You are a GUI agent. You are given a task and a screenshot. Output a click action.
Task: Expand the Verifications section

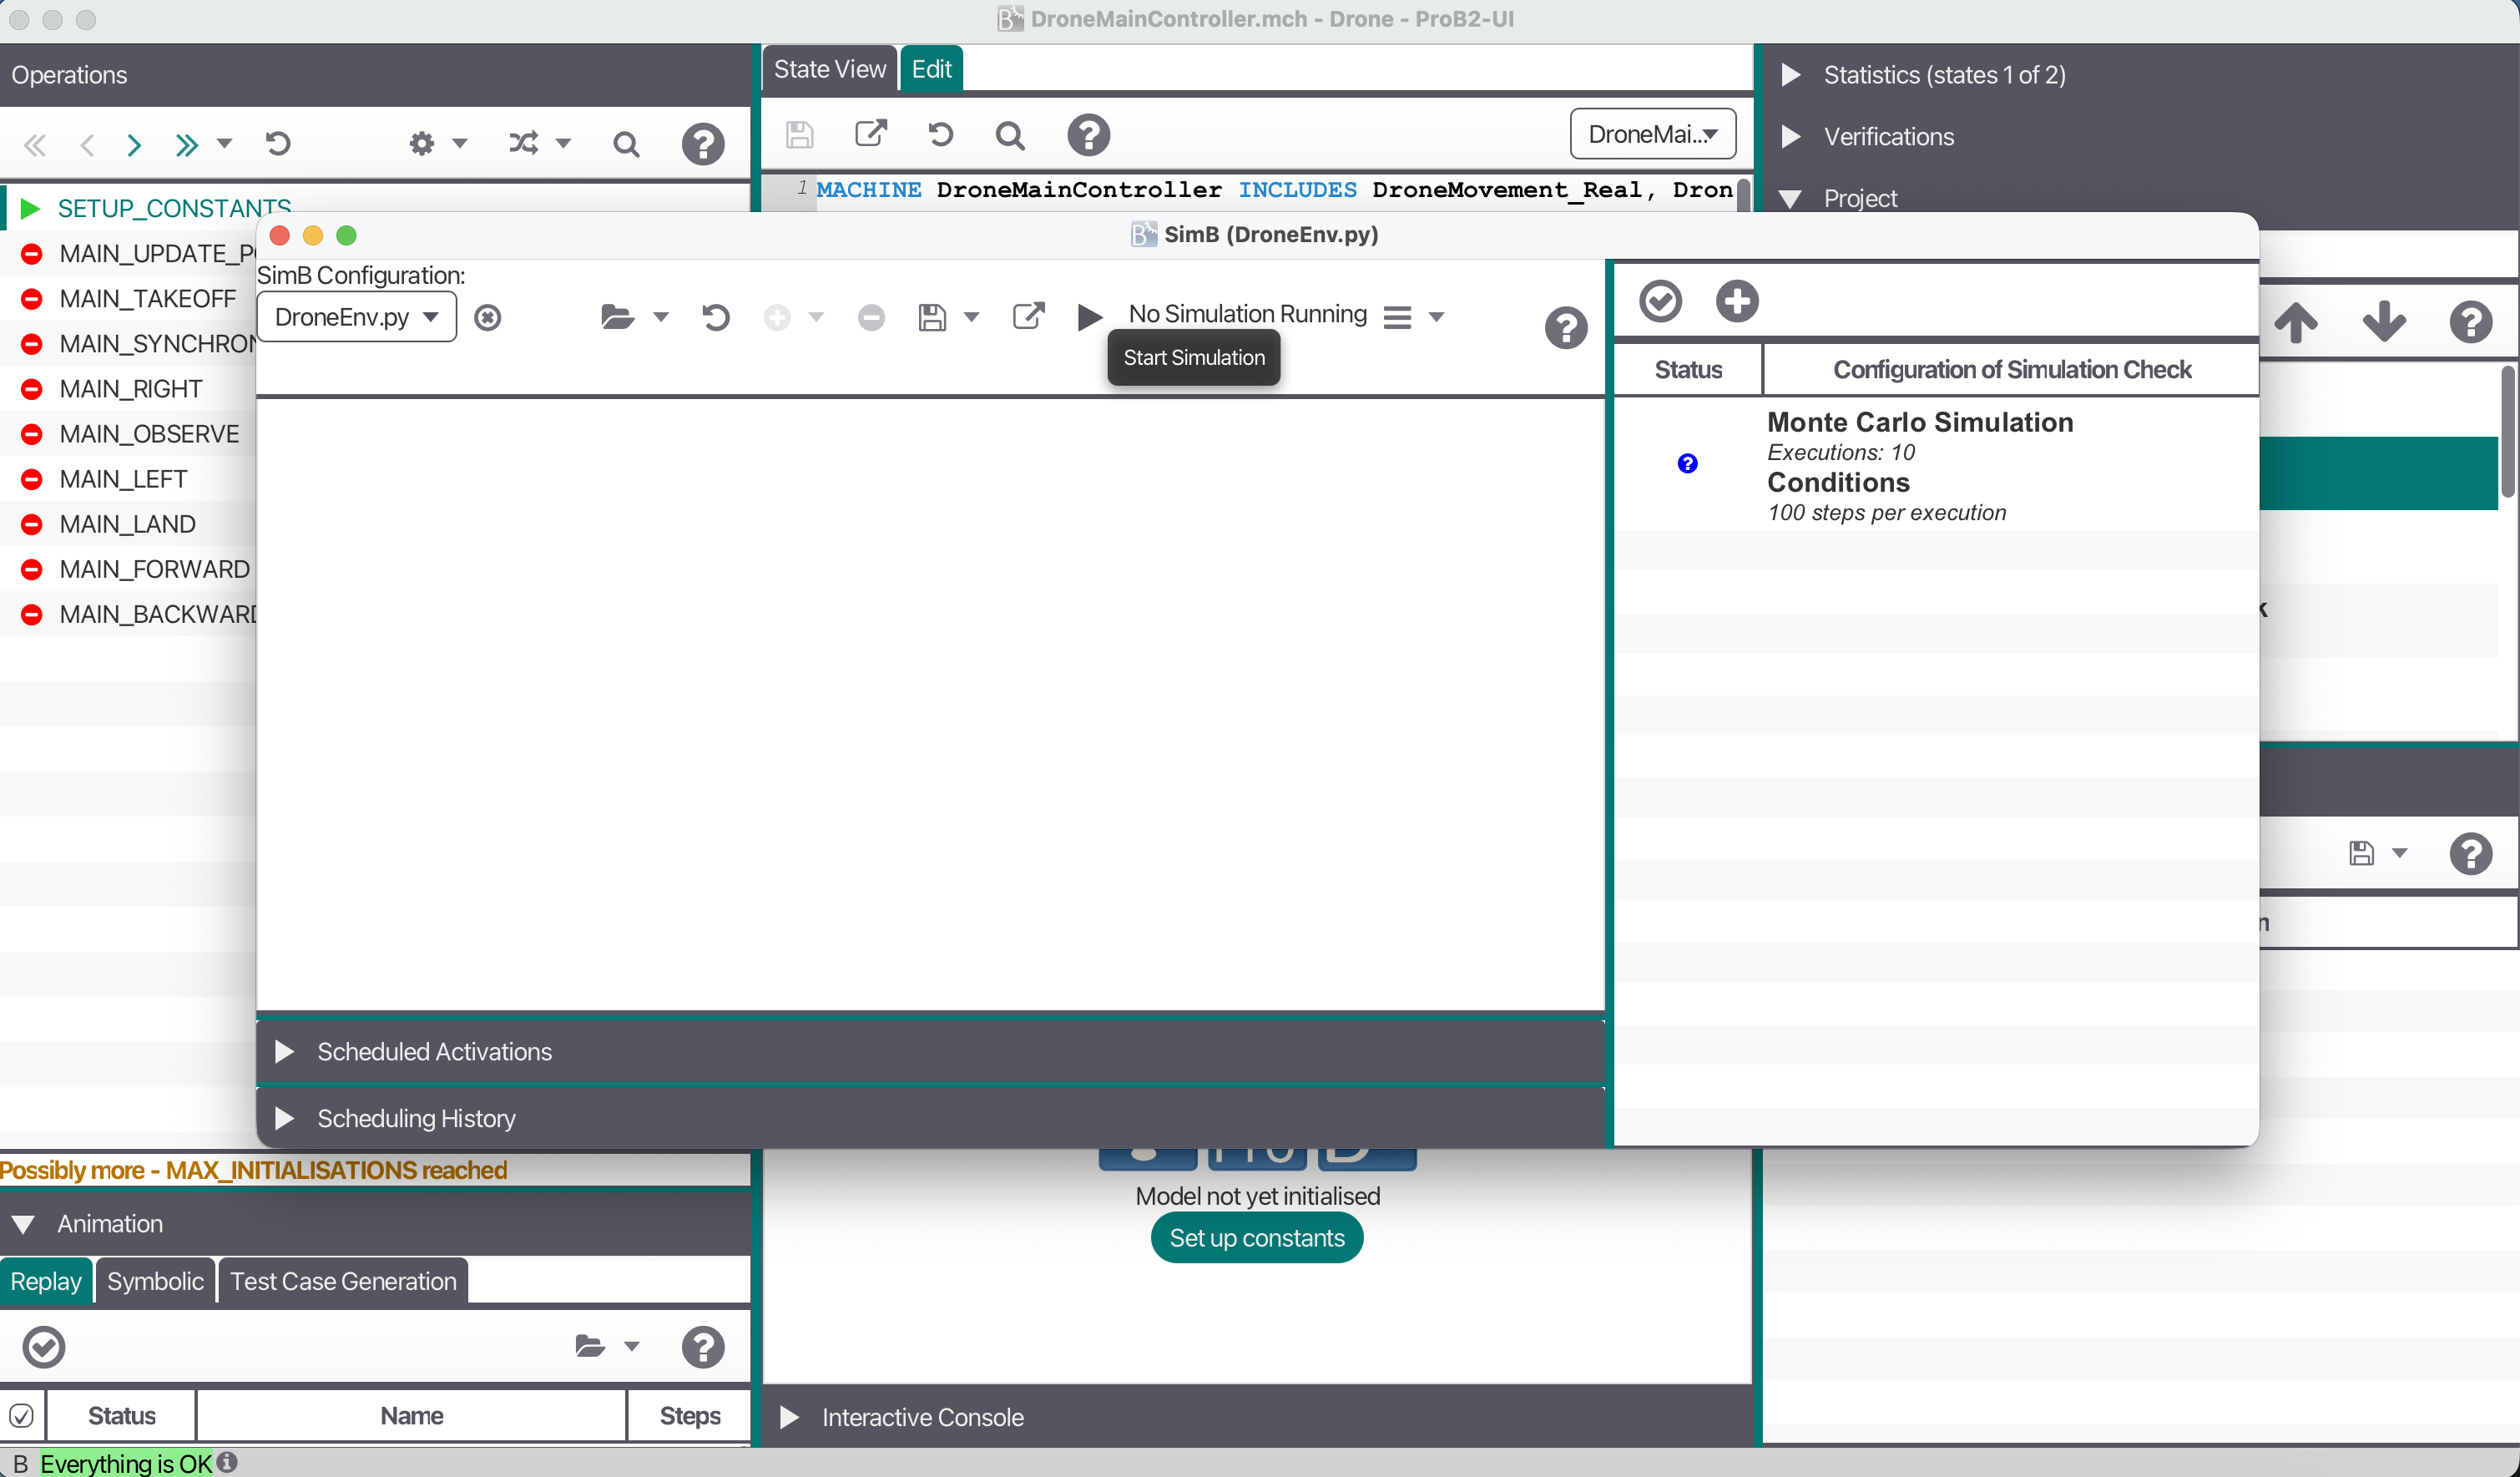coord(1789,137)
